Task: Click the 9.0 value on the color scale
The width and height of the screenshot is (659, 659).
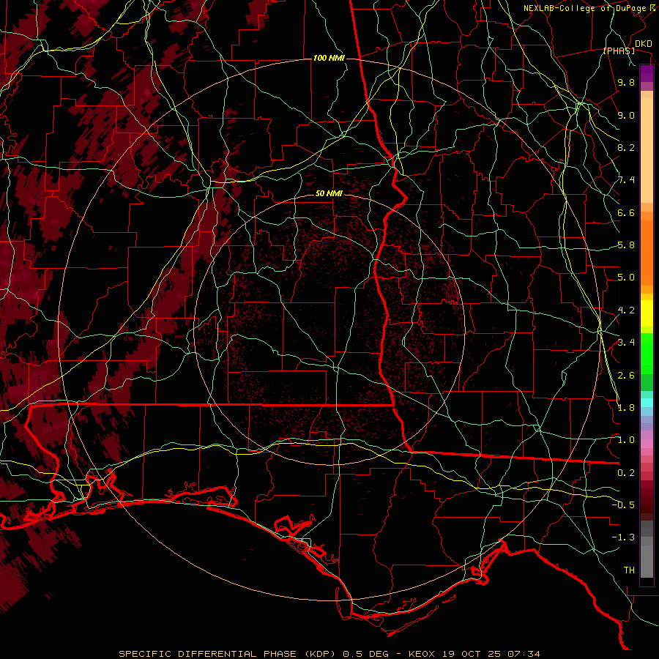Action: pyautogui.click(x=626, y=115)
